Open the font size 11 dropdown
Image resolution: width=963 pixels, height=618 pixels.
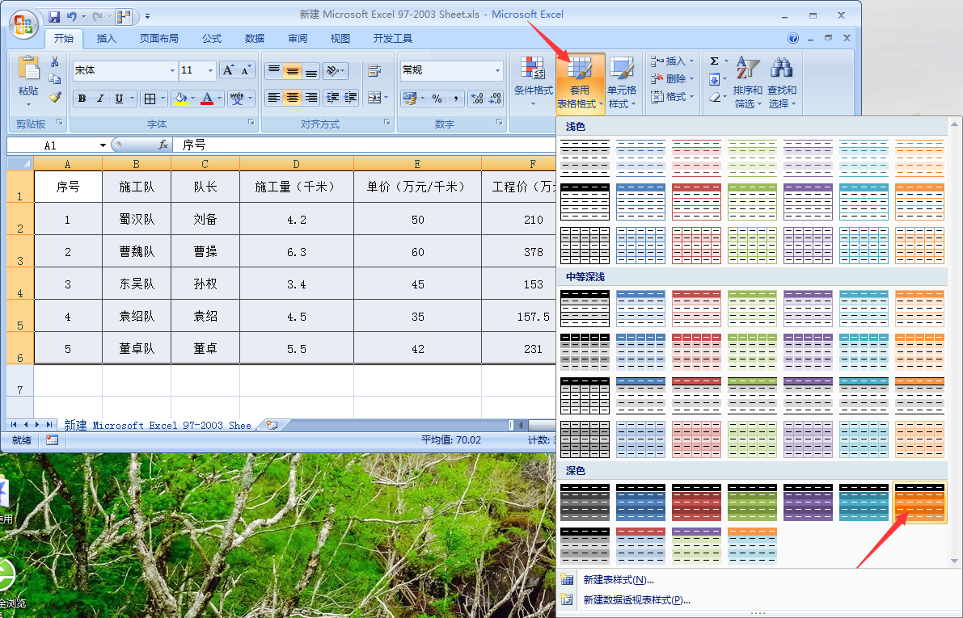[x=210, y=70]
